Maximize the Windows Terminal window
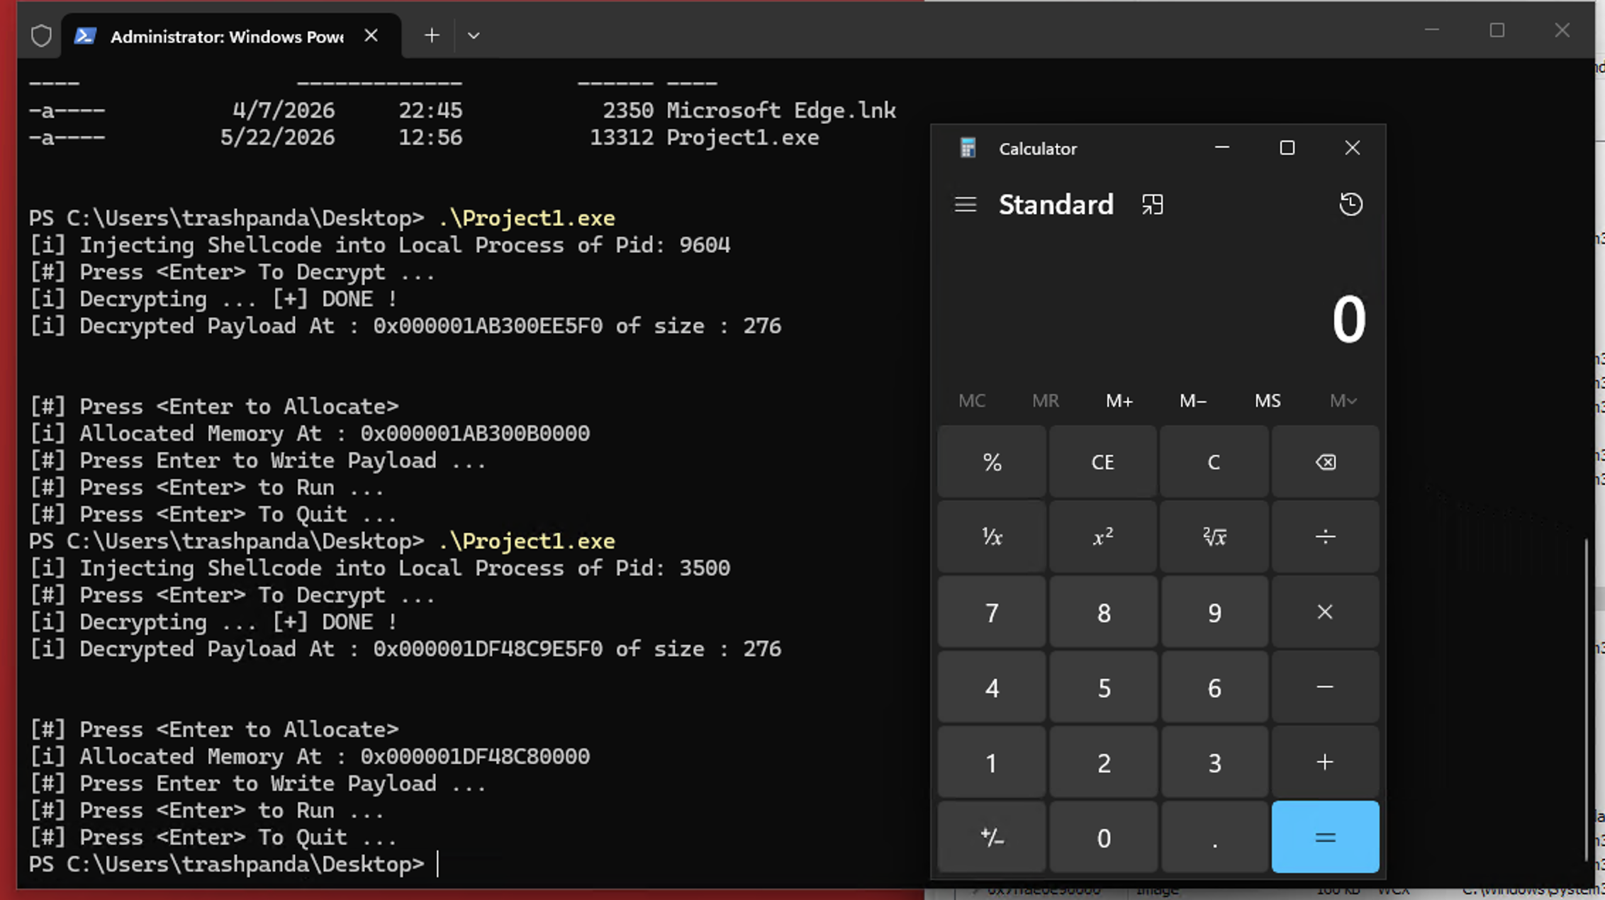This screenshot has width=1605, height=900. pyautogui.click(x=1497, y=30)
